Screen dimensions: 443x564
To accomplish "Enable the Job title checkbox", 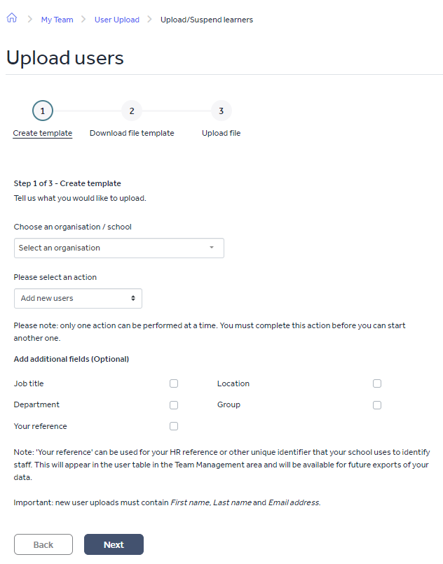I will pyautogui.click(x=173, y=383).
